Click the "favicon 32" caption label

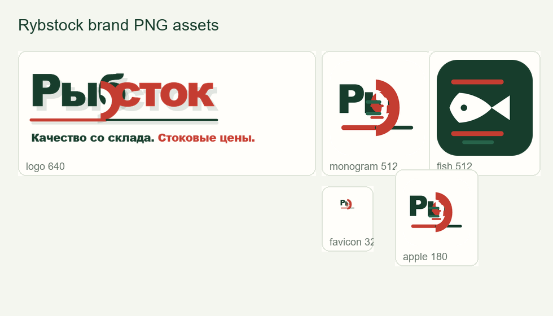[351, 242]
